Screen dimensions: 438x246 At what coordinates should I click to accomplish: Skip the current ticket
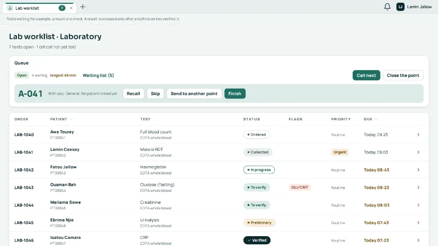[x=155, y=93]
